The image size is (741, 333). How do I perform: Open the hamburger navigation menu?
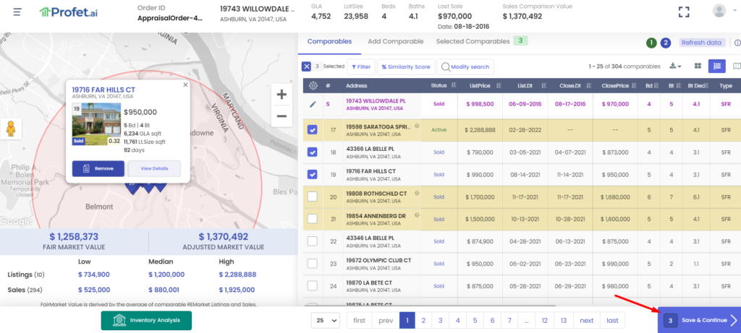click(x=17, y=12)
